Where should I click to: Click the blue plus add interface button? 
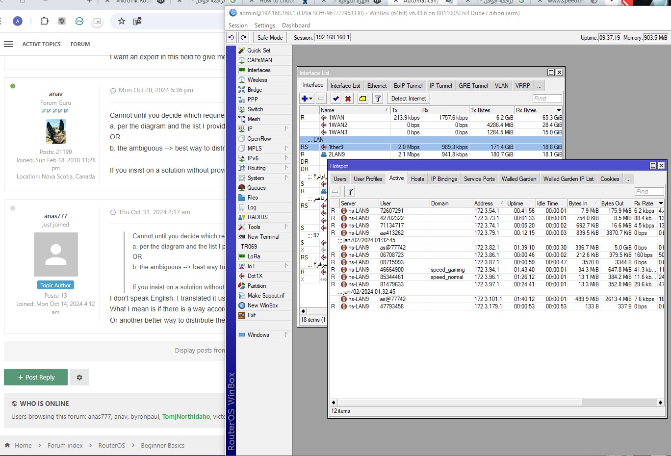coord(307,99)
